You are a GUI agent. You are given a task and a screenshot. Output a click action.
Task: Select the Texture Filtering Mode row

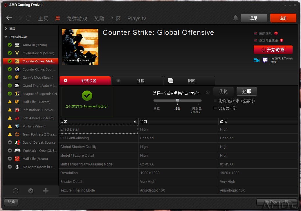pos(178,190)
